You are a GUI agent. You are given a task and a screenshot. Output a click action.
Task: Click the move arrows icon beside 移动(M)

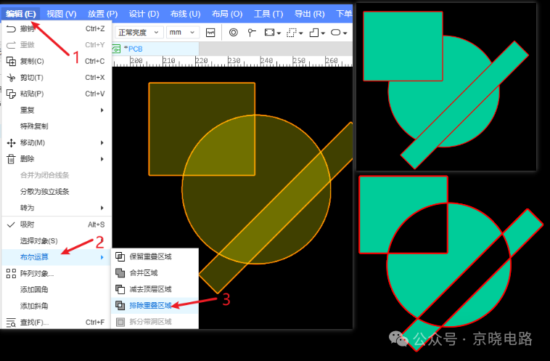coord(11,143)
